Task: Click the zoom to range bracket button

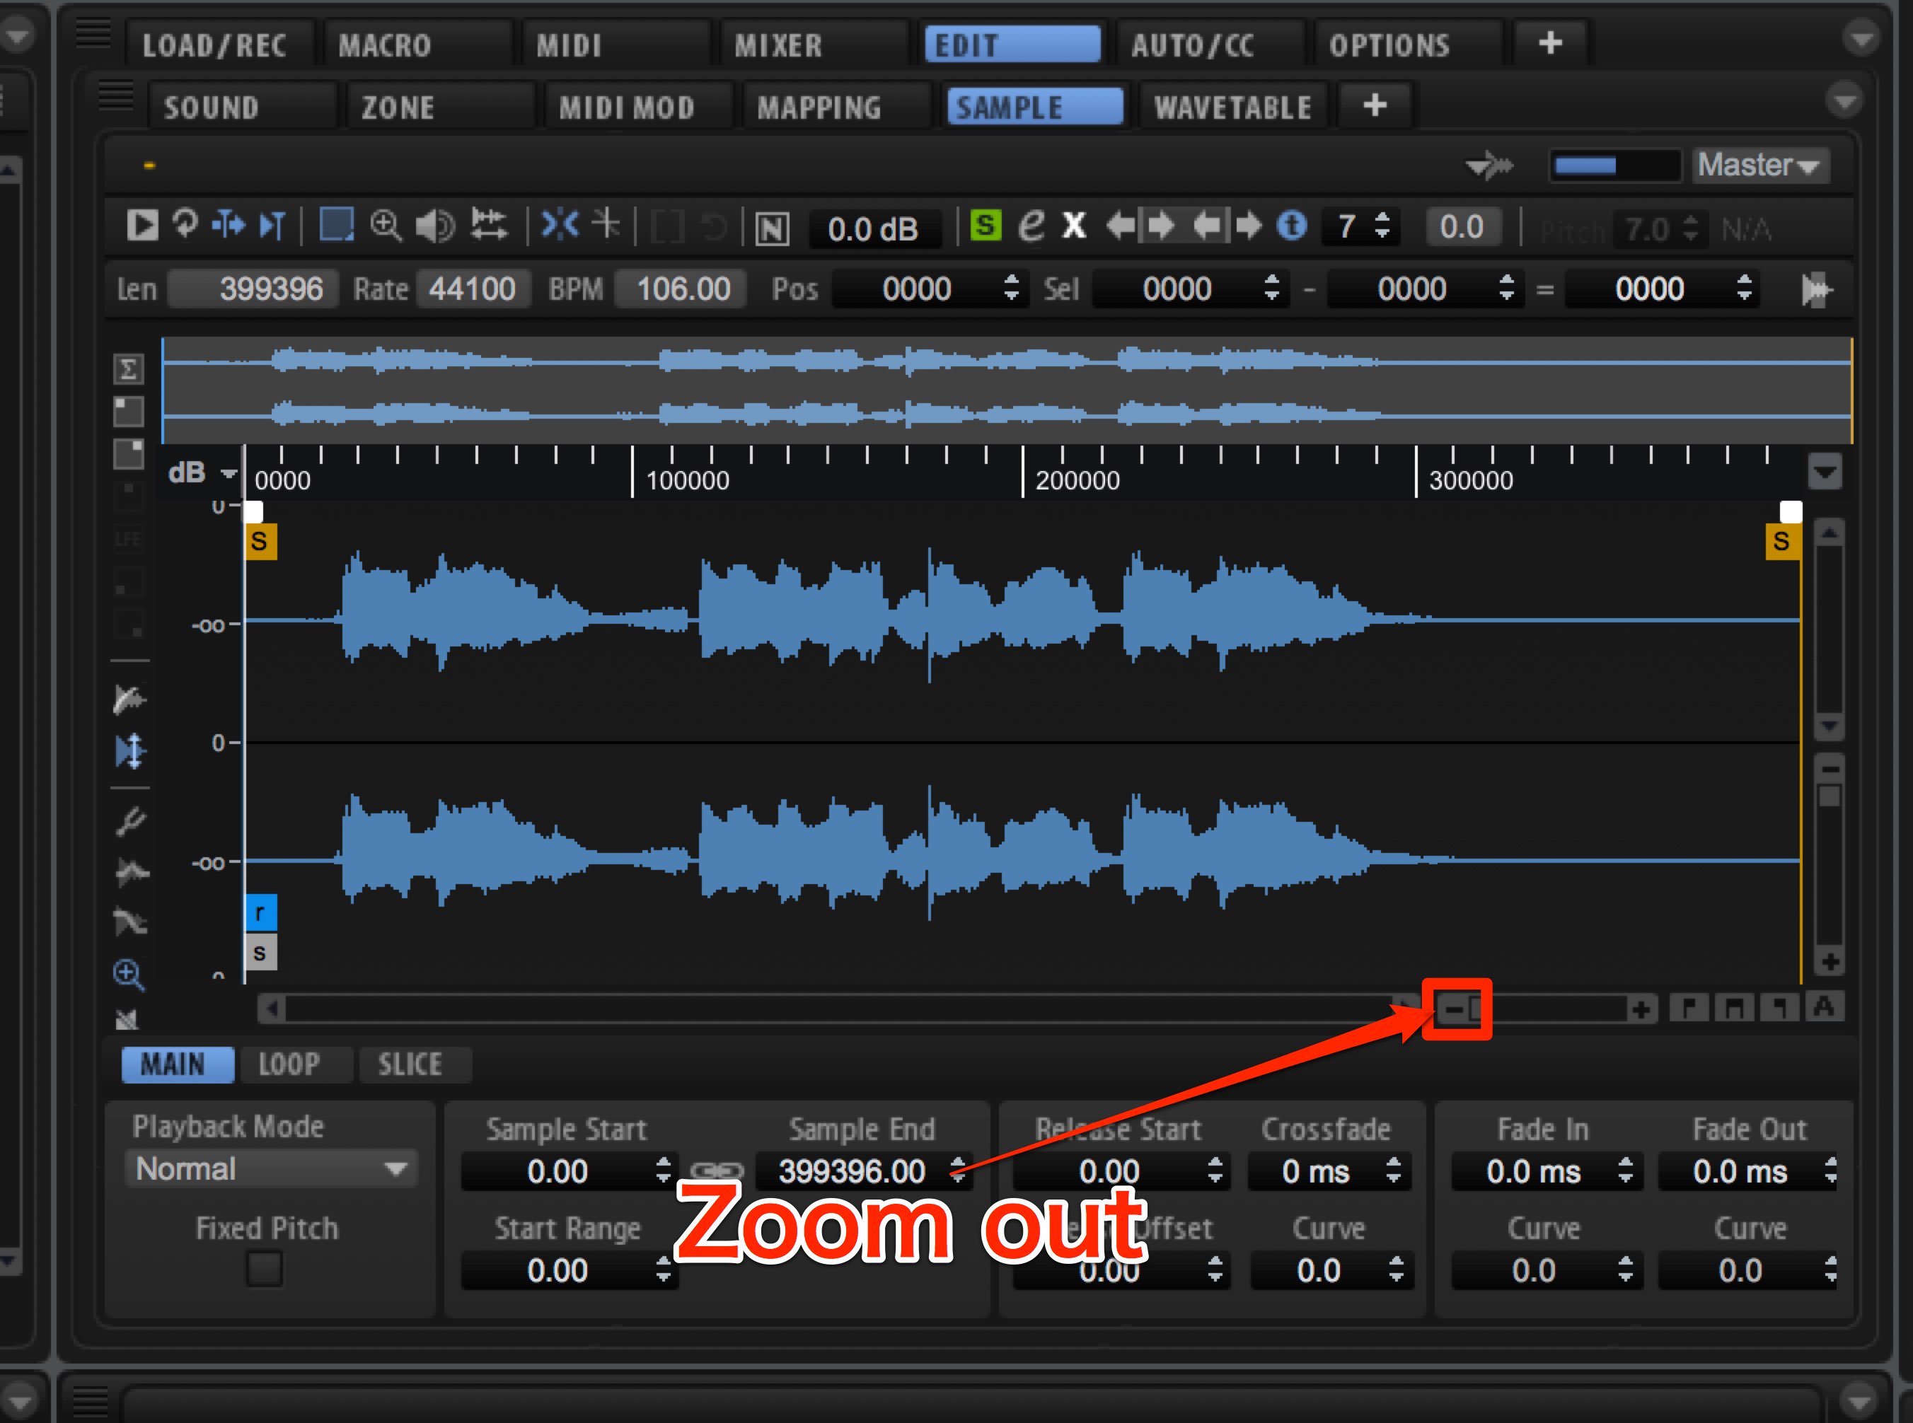Action: tap(1734, 1007)
